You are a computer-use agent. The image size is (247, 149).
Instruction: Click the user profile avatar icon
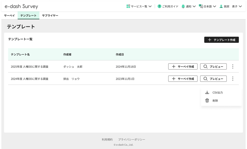pyautogui.click(x=221, y=6)
